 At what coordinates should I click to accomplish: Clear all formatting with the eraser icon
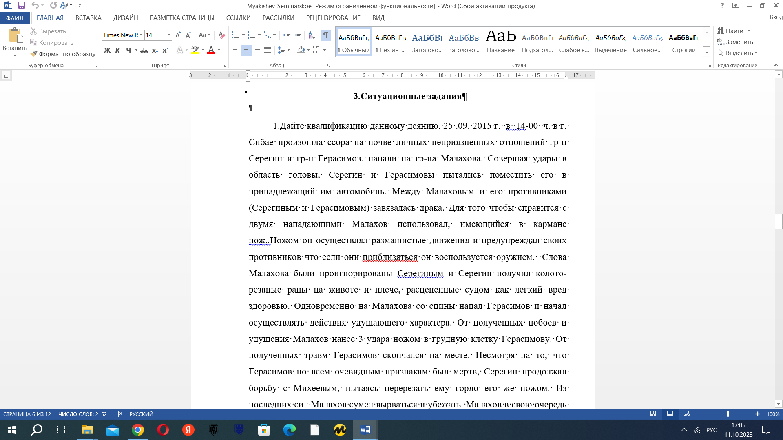(221, 35)
